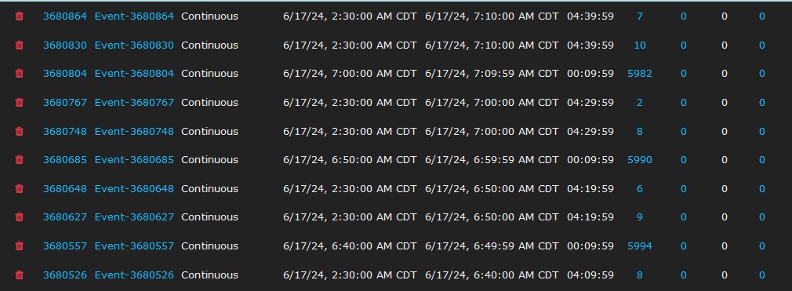The width and height of the screenshot is (792, 291).
Task: Click frame count 9 for event 3680627
Action: click(x=639, y=217)
